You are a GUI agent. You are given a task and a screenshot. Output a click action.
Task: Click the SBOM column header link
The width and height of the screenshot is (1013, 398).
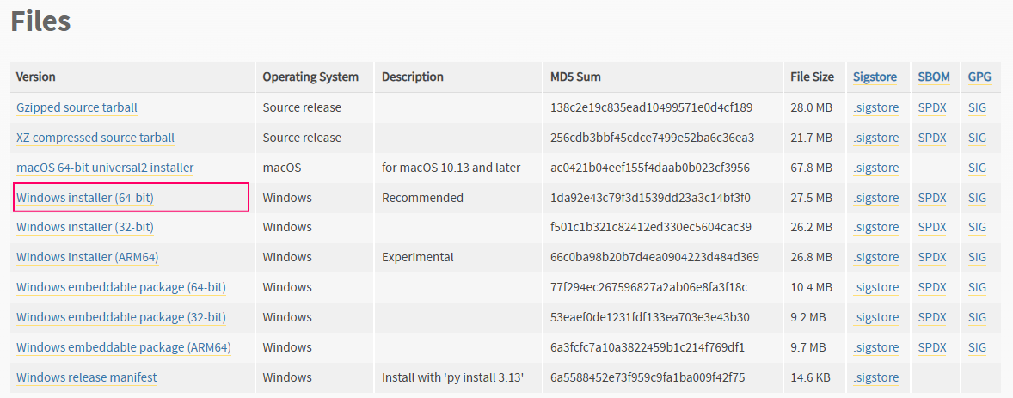934,77
